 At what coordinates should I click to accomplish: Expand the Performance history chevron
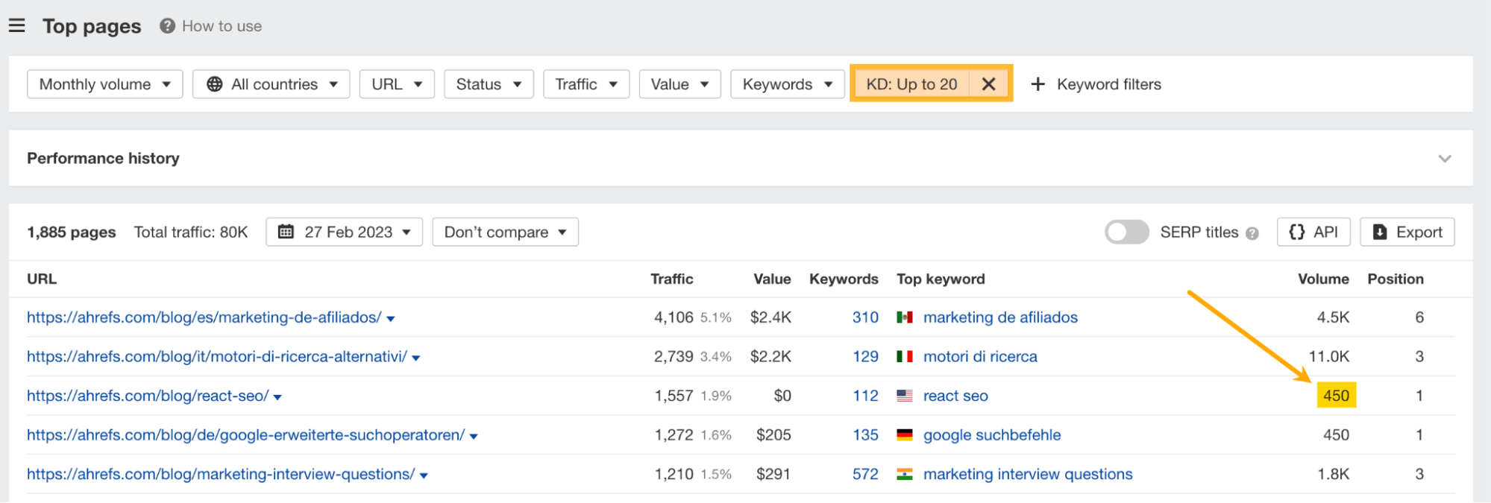coord(1445,159)
